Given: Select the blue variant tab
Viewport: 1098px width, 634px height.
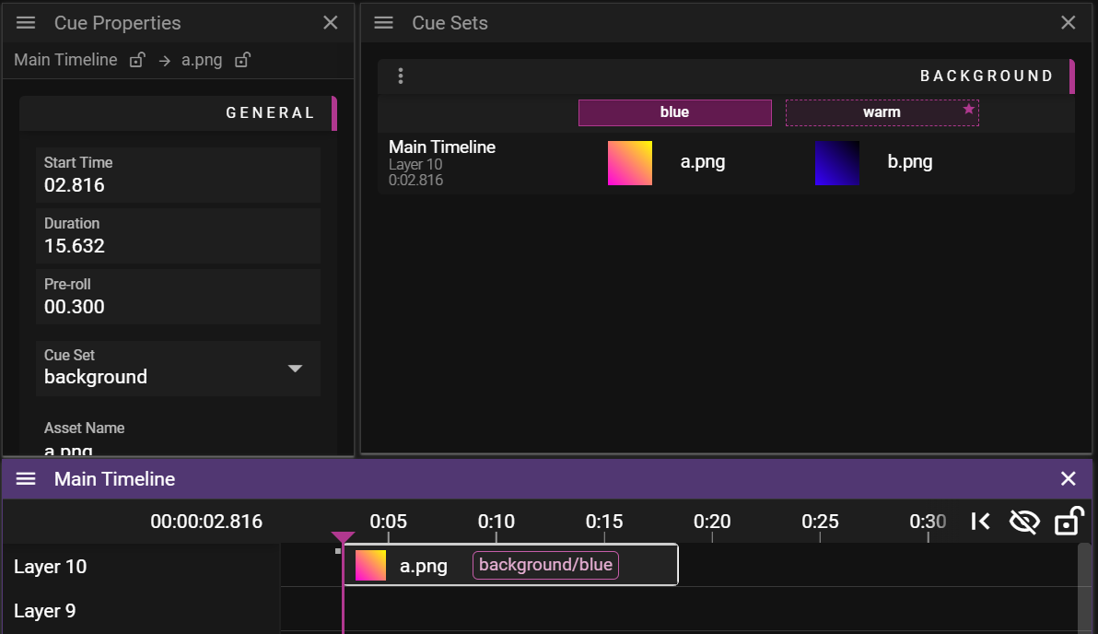Looking at the screenshot, I should 675,112.
